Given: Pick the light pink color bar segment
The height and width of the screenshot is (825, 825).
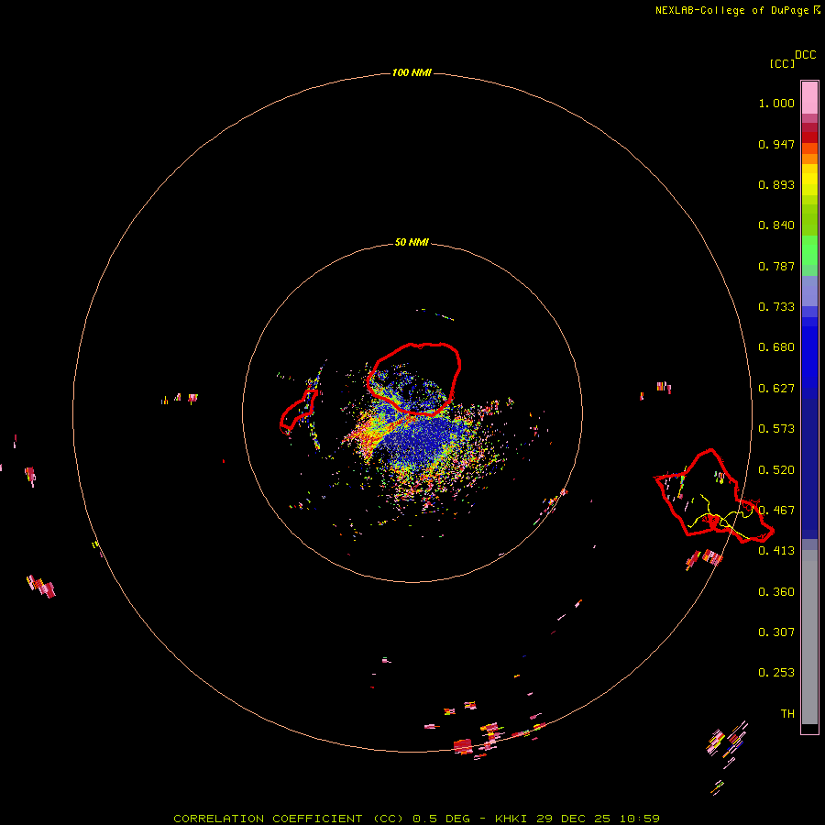Looking at the screenshot, I should pos(809,98).
